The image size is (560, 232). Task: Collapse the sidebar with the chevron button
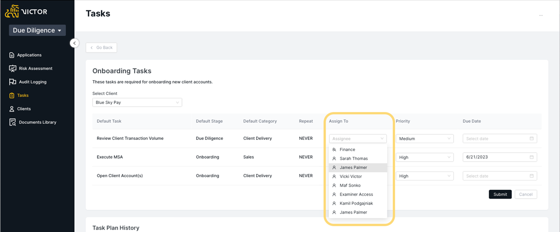pos(74,43)
